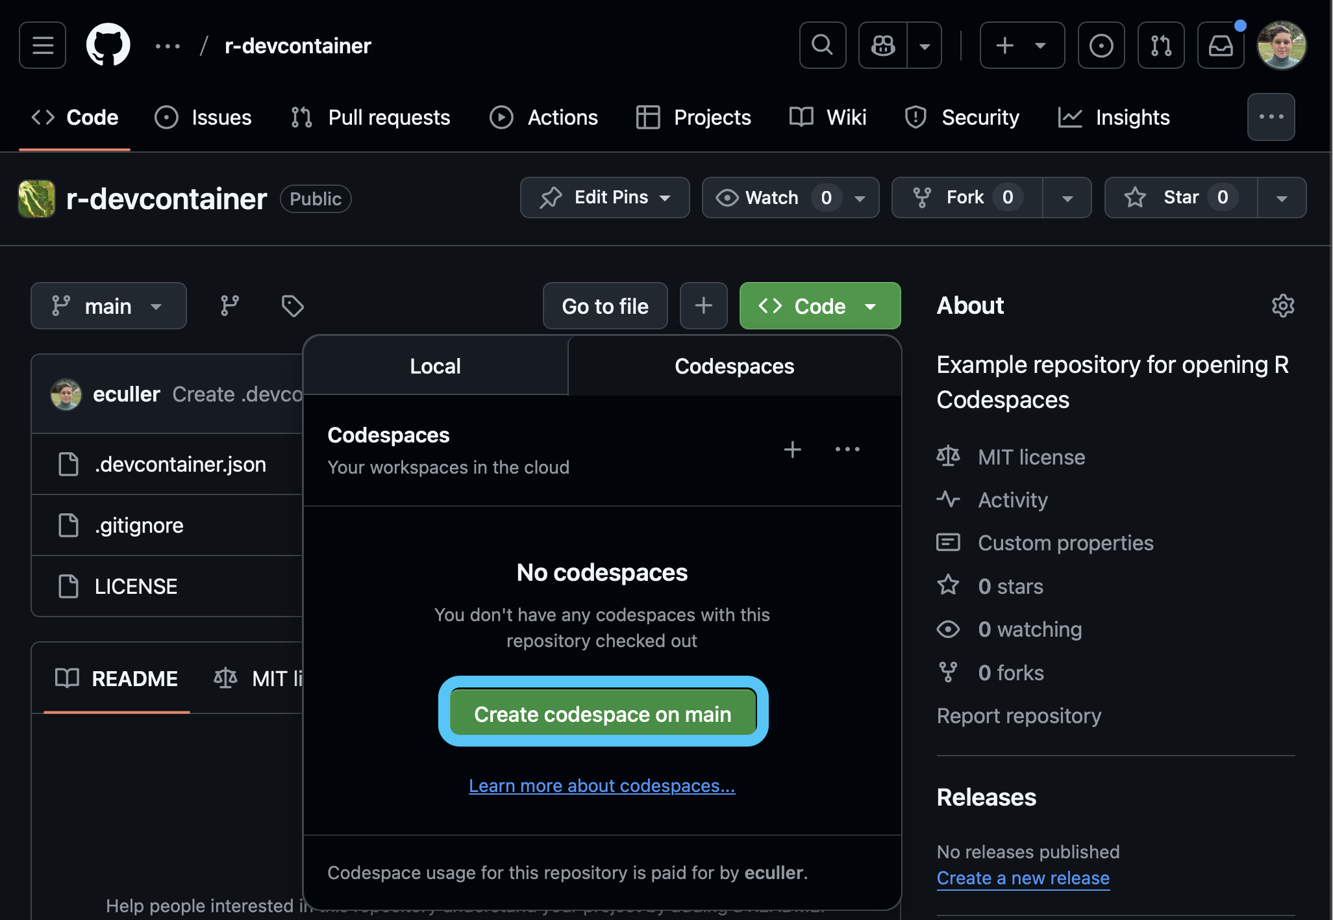Open codespace options ellipsis
The image size is (1333, 920).
pos(847,450)
